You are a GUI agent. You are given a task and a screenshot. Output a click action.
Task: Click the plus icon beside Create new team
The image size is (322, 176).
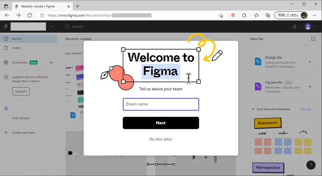(6, 132)
